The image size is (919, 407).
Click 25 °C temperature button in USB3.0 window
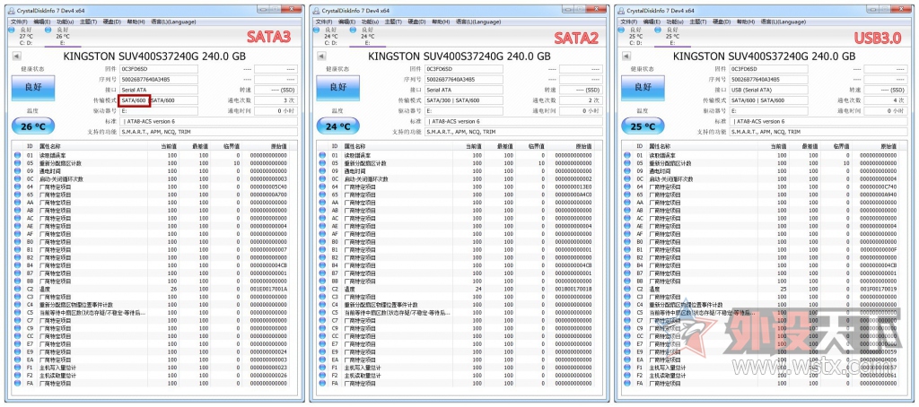pyautogui.click(x=643, y=126)
